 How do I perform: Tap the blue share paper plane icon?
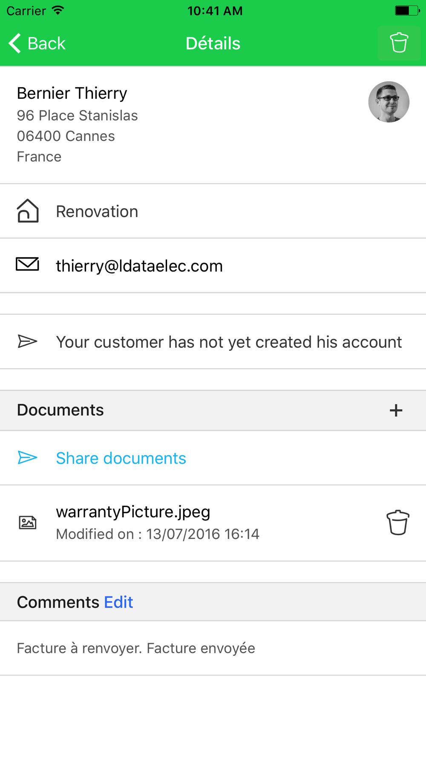(27, 458)
